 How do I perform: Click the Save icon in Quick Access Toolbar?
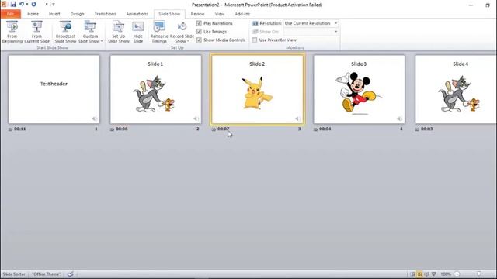13,5
